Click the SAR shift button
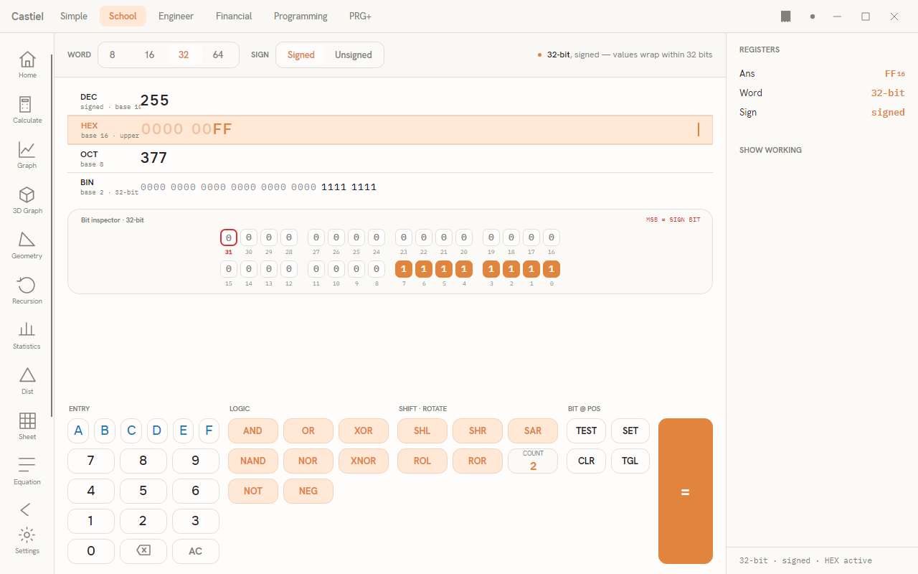This screenshot has width=918, height=574. pyautogui.click(x=533, y=430)
